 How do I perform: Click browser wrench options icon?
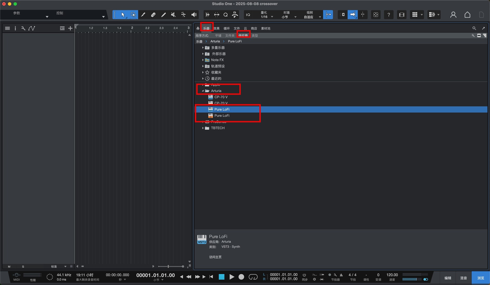[473, 35]
